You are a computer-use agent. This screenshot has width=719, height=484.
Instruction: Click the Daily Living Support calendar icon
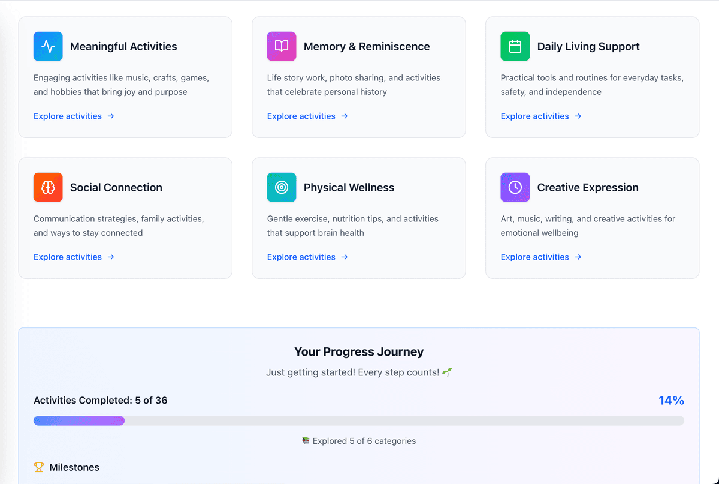click(515, 46)
